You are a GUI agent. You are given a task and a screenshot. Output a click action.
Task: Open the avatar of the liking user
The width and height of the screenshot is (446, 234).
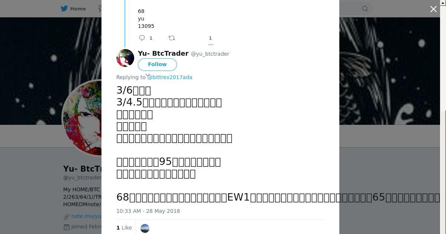145,228
